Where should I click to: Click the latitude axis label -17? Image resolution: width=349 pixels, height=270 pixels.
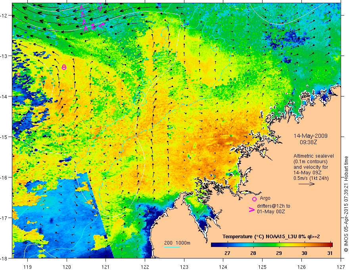[4, 218]
